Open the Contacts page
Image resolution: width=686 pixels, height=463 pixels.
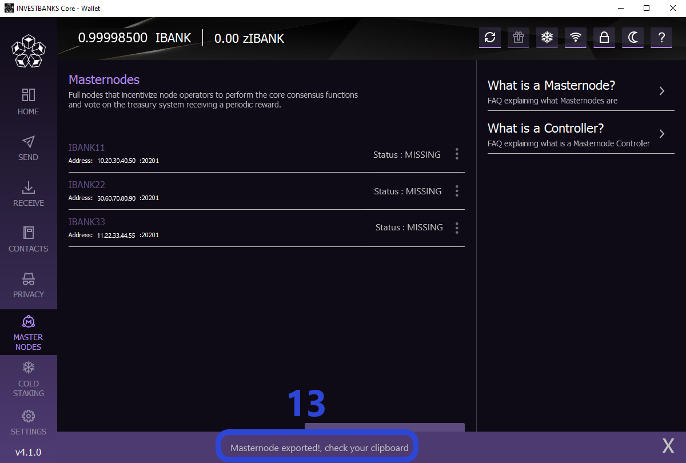[28, 240]
